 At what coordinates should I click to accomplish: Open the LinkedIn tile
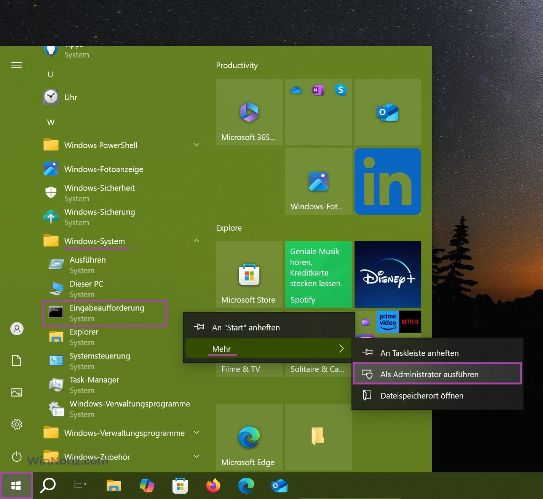click(x=388, y=181)
